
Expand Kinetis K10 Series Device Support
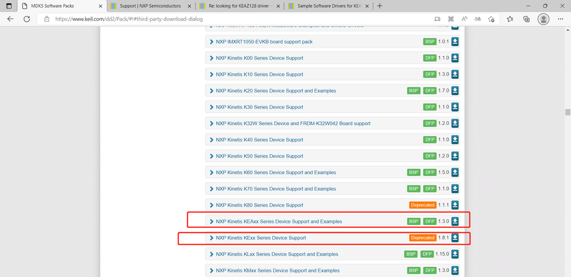[x=211, y=75]
